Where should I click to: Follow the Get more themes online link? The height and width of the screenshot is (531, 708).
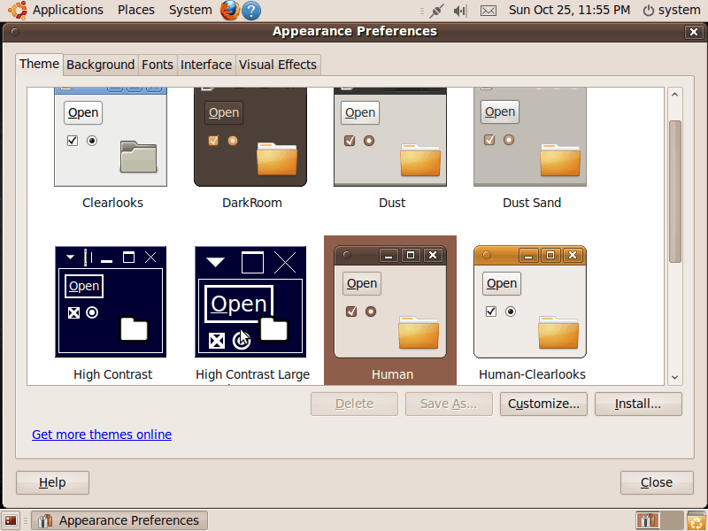coord(102,435)
